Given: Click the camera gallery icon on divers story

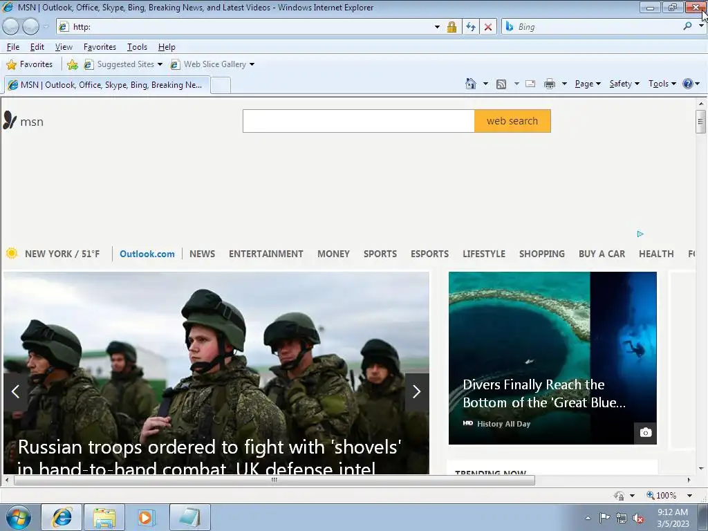Looking at the screenshot, I should pyautogui.click(x=646, y=433).
